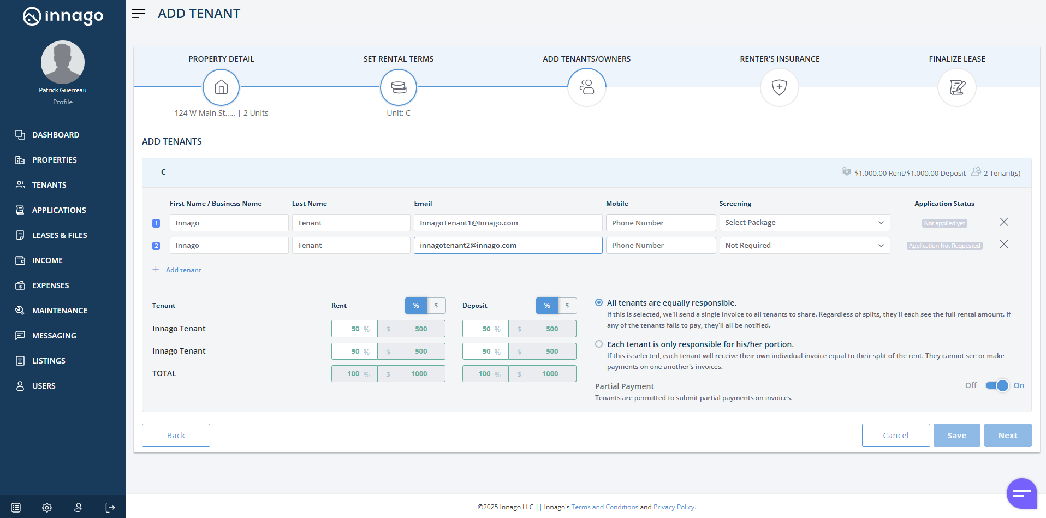
Task: Click the Finalize Lease document step icon
Action: coord(956,87)
